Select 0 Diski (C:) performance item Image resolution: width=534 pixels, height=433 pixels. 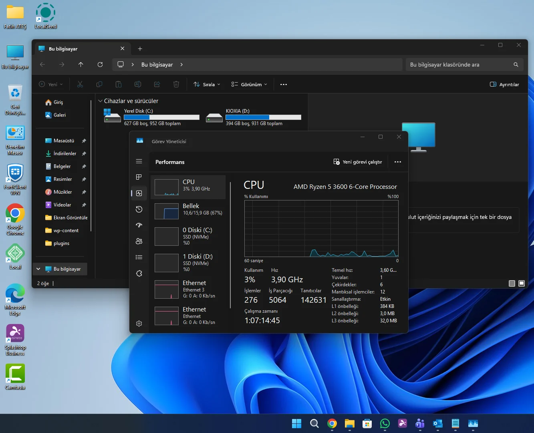tap(188, 236)
